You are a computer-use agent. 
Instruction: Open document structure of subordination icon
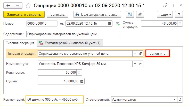point(130,14)
